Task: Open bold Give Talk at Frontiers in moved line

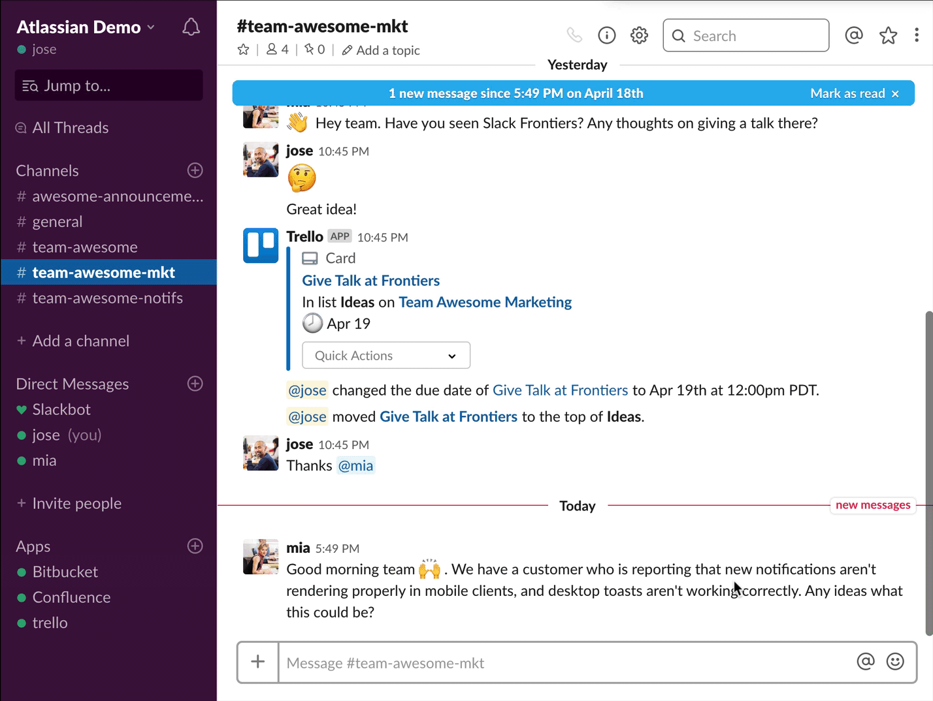Action: [x=448, y=416]
